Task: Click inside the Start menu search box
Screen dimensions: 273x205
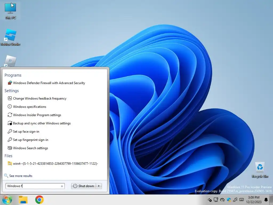Action: click(x=33, y=186)
